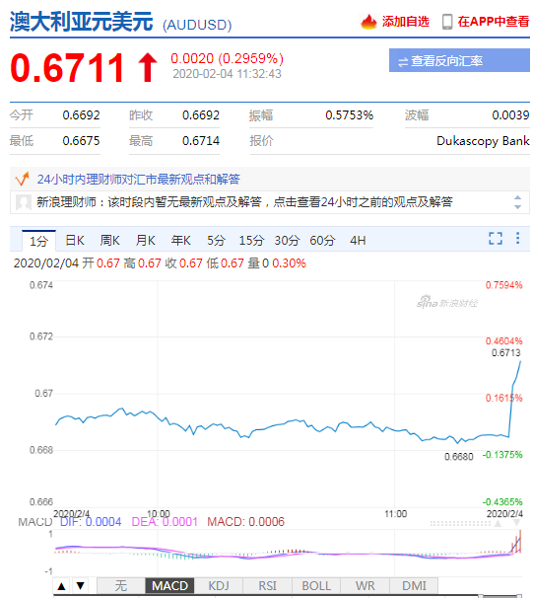
Task: Click the 新浪理财师 avatar thumbnail
Action: 24,202
